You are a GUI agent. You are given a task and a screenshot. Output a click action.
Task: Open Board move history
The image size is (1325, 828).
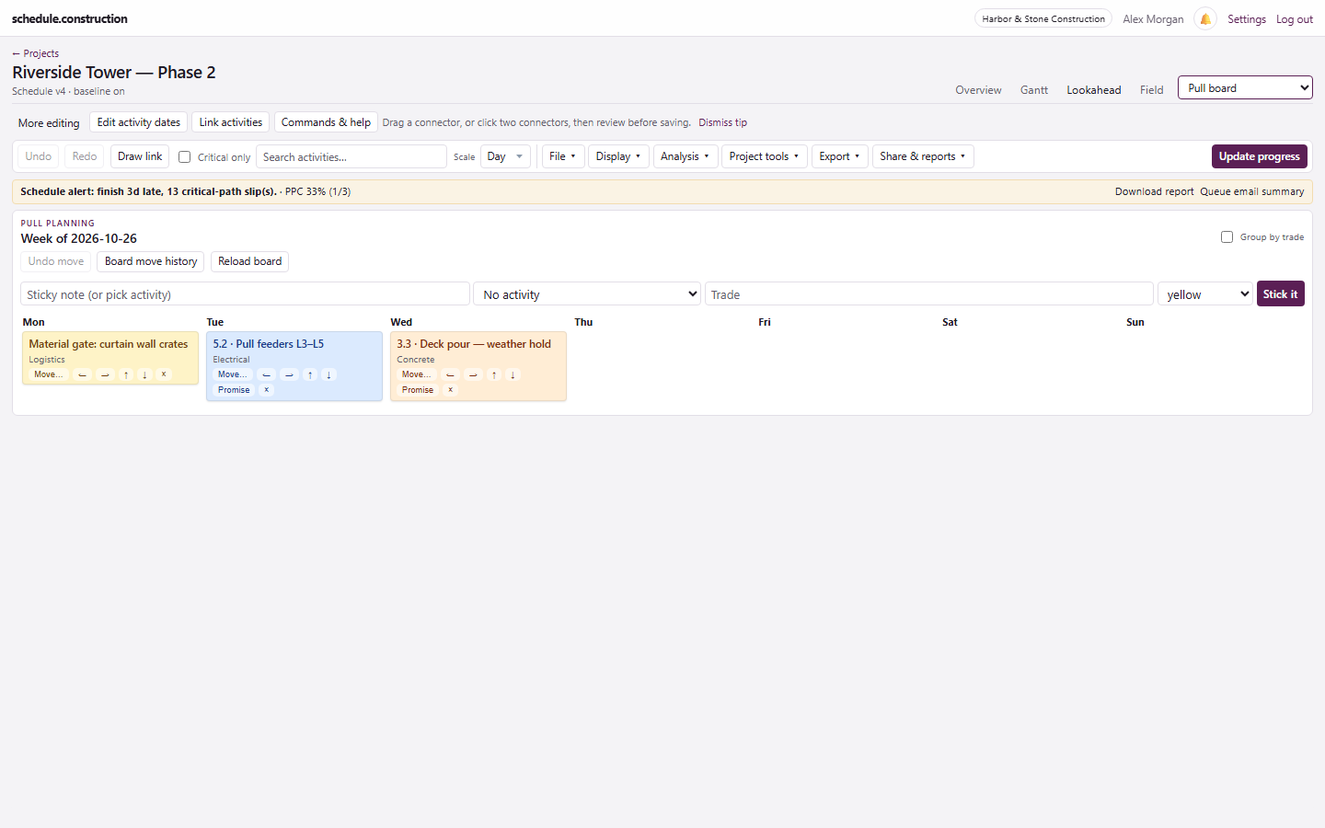tap(151, 261)
